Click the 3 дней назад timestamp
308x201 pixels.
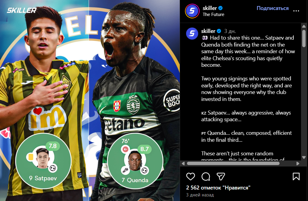click(200, 195)
